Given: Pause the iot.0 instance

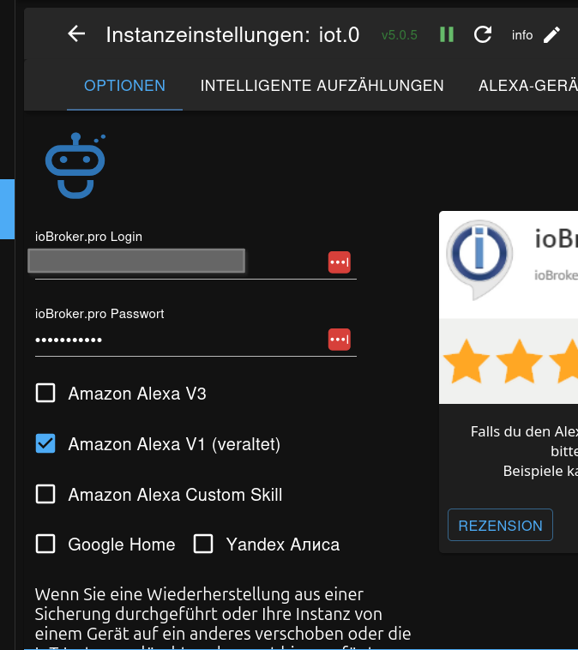Looking at the screenshot, I should 447,34.
